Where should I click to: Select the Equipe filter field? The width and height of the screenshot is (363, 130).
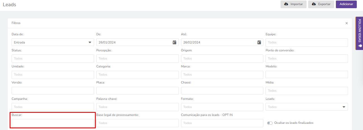click(x=307, y=42)
